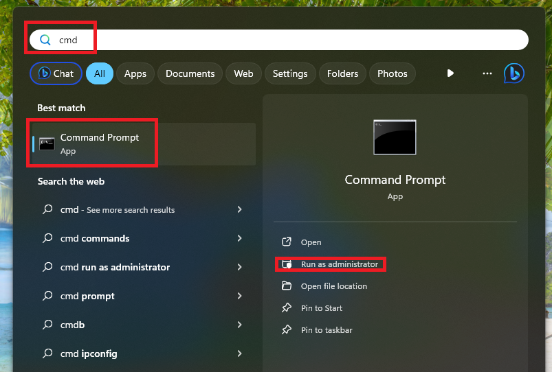Image resolution: width=552 pixels, height=372 pixels.
Task: Open Command Prompt from the right pane
Action: 311,242
